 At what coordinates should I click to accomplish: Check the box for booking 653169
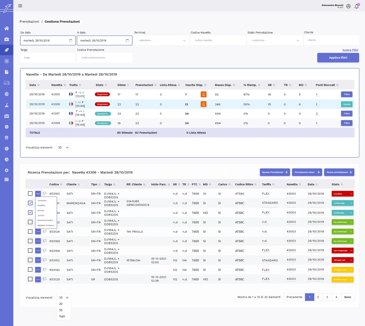pyautogui.click(x=30, y=241)
